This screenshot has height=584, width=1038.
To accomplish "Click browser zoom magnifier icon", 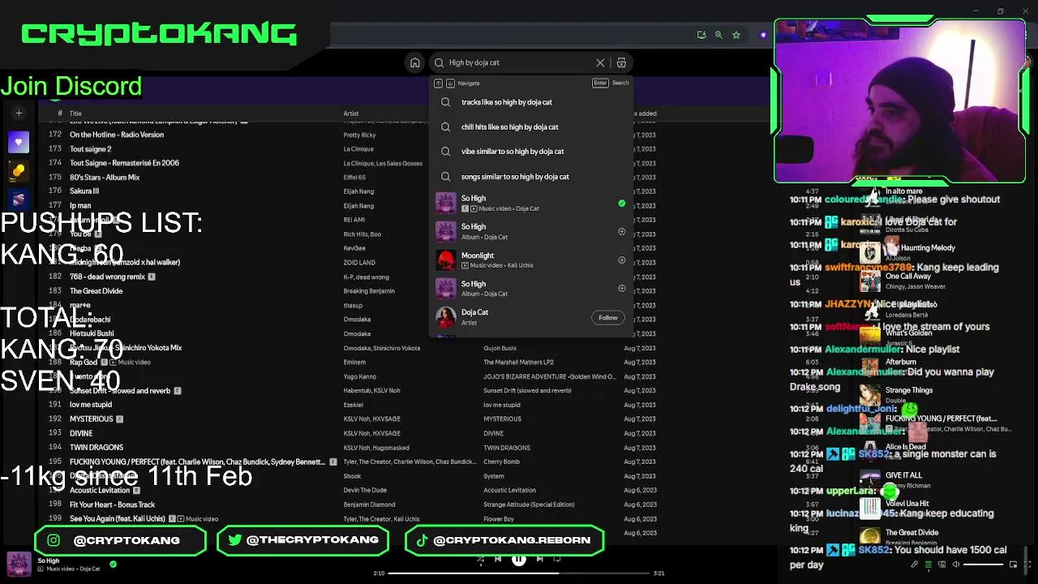I will tap(718, 35).
